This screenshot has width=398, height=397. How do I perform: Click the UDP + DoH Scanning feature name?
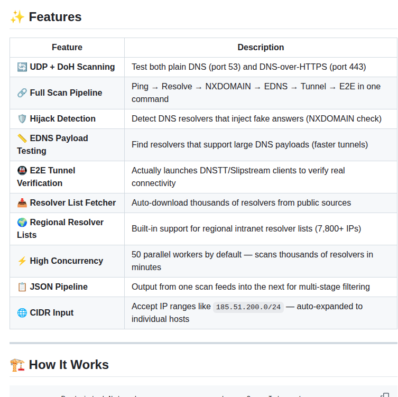click(x=72, y=67)
